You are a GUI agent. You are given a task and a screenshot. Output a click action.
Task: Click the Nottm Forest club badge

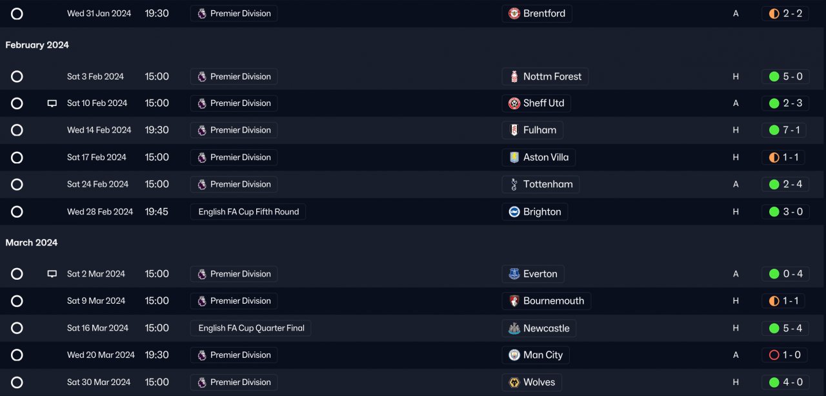pos(514,77)
